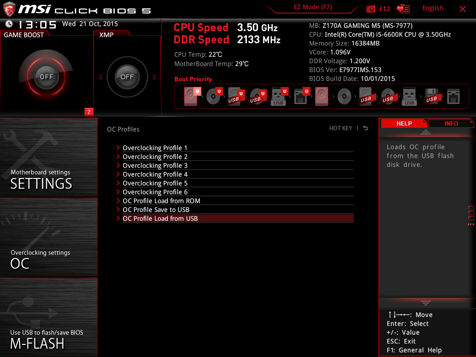476x357 pixels.
Task: Open Overclocking Profile 2
Action: point(238,157)
